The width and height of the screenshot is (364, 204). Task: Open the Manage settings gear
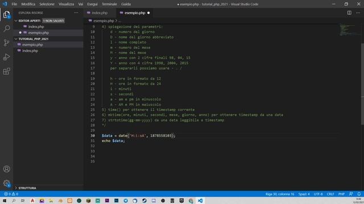(x=6, y=184)
